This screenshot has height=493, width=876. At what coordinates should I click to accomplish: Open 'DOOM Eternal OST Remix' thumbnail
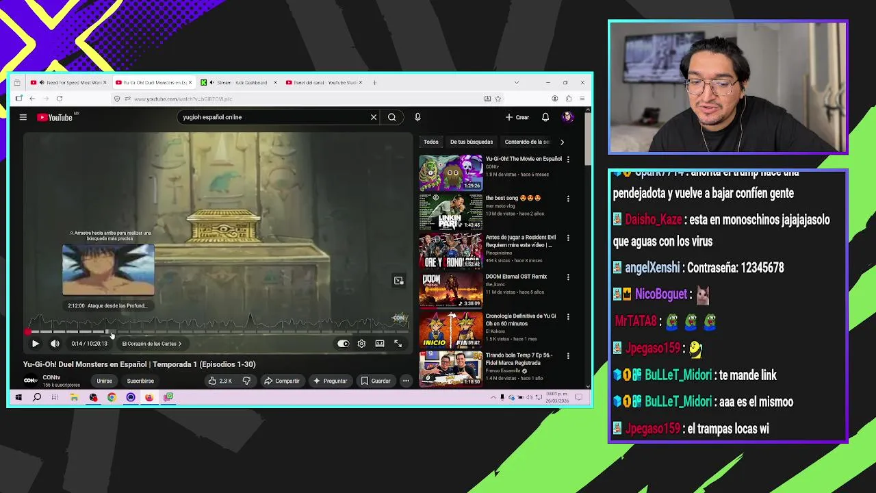[450, 290]
